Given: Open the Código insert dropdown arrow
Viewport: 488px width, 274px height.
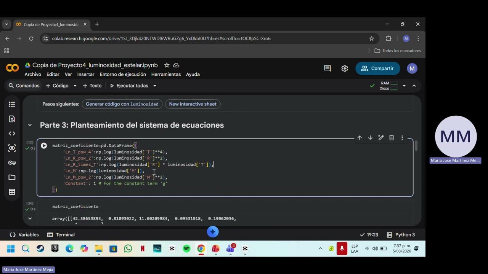Looking at the screenshot, I should click(x=75, y=86).
